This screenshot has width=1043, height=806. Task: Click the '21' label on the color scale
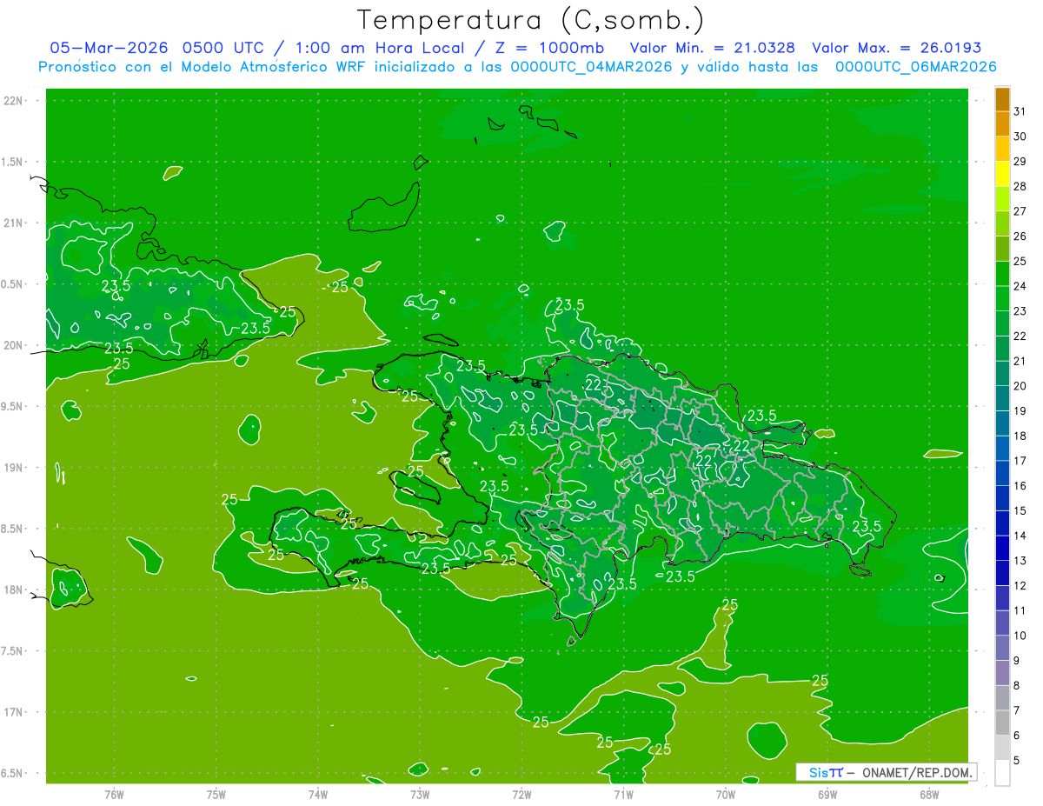1020,361
